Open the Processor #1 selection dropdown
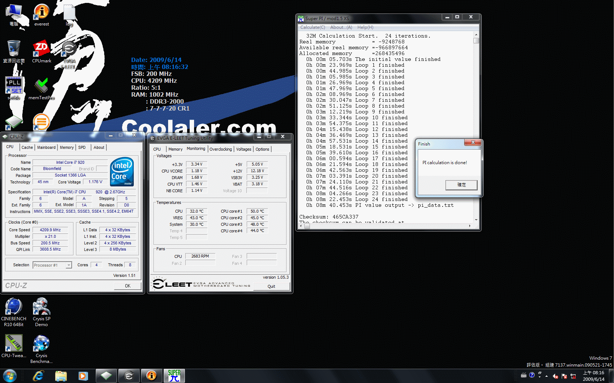The image size is (614, 383). tap(52, 265)
